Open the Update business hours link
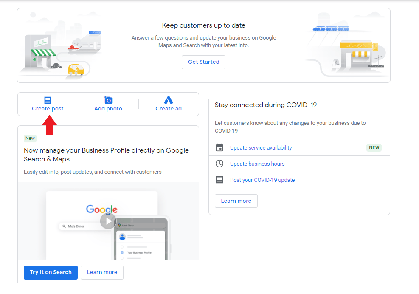Screen dimensions: 419x294 [257, 164]
